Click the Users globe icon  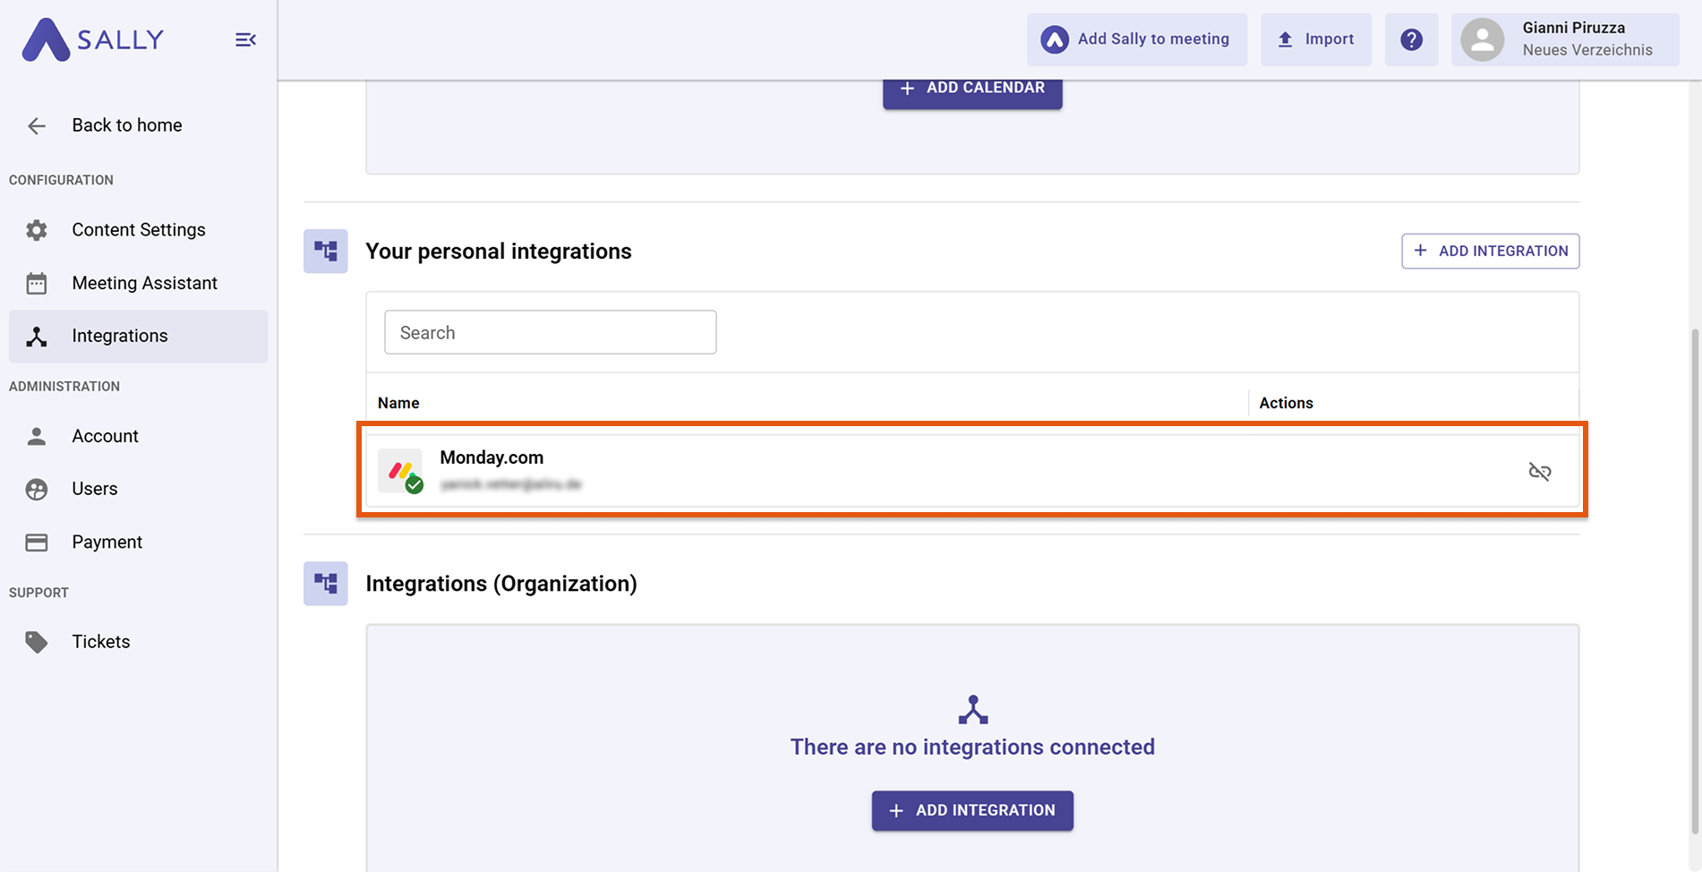(x=37, y=489)
